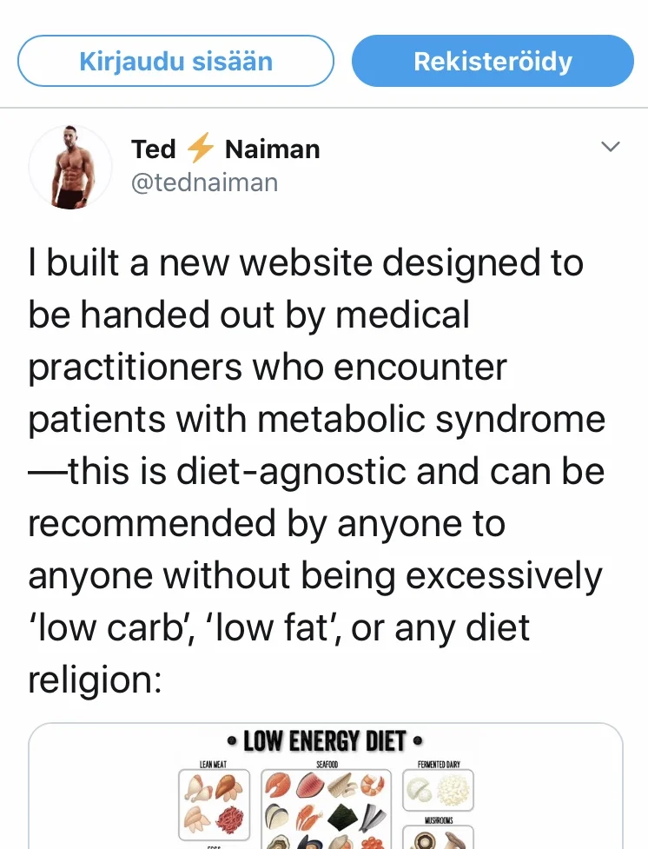
Task: Click the lightning bolt emoji in name
Action: tap(201, 149)
